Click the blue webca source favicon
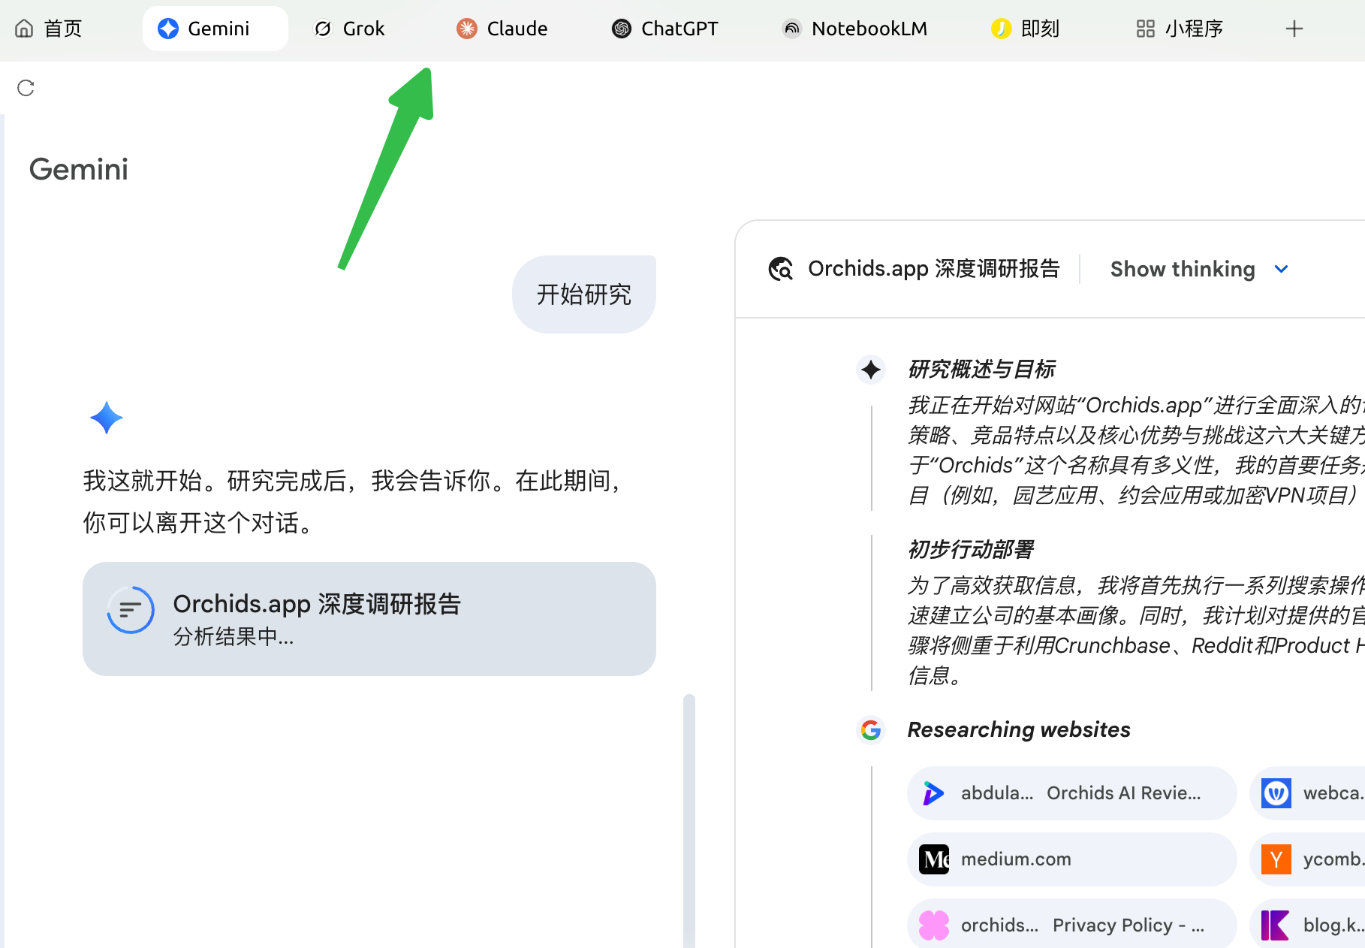Screen dimensions: 1365x948 coord(1276,793)
